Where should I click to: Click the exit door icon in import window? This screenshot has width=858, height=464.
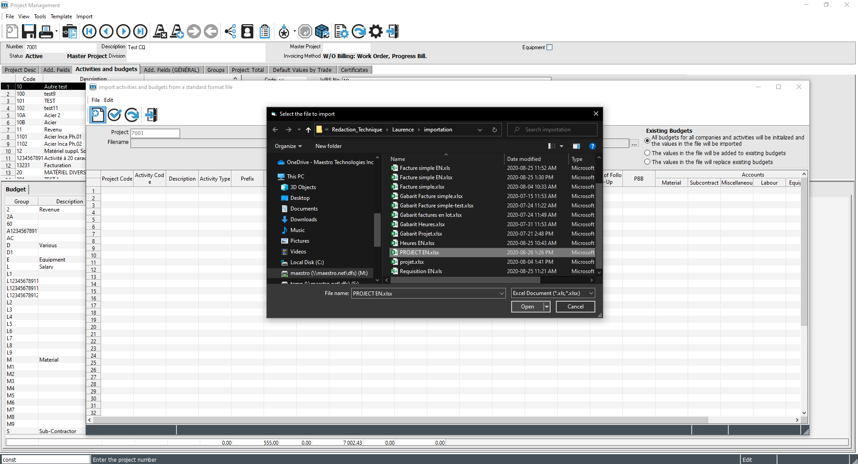point(151,115)
